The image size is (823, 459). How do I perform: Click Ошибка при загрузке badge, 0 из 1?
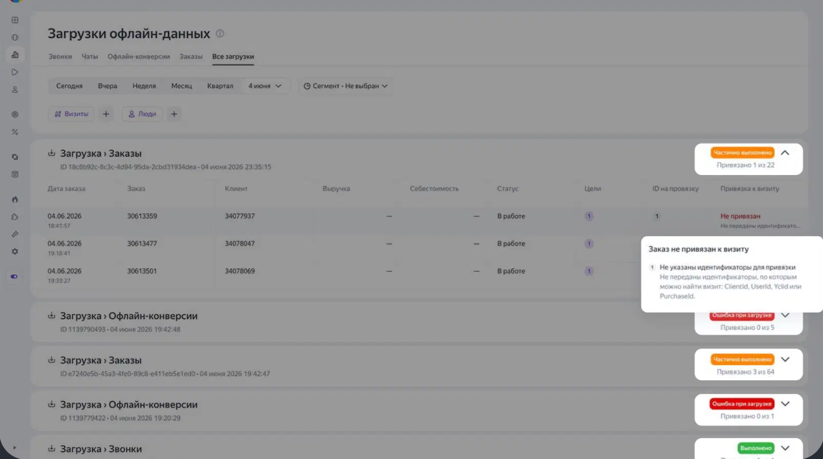pos(742,404)
